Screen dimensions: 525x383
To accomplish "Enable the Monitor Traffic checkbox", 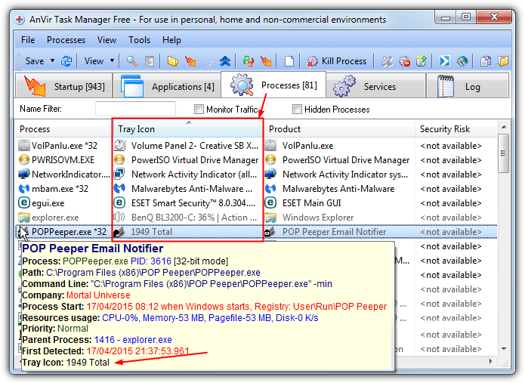I will tap(199, 110).
